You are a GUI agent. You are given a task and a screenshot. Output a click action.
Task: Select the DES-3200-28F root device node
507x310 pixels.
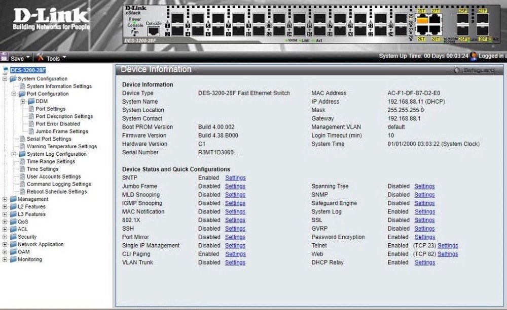click(28, 70)
